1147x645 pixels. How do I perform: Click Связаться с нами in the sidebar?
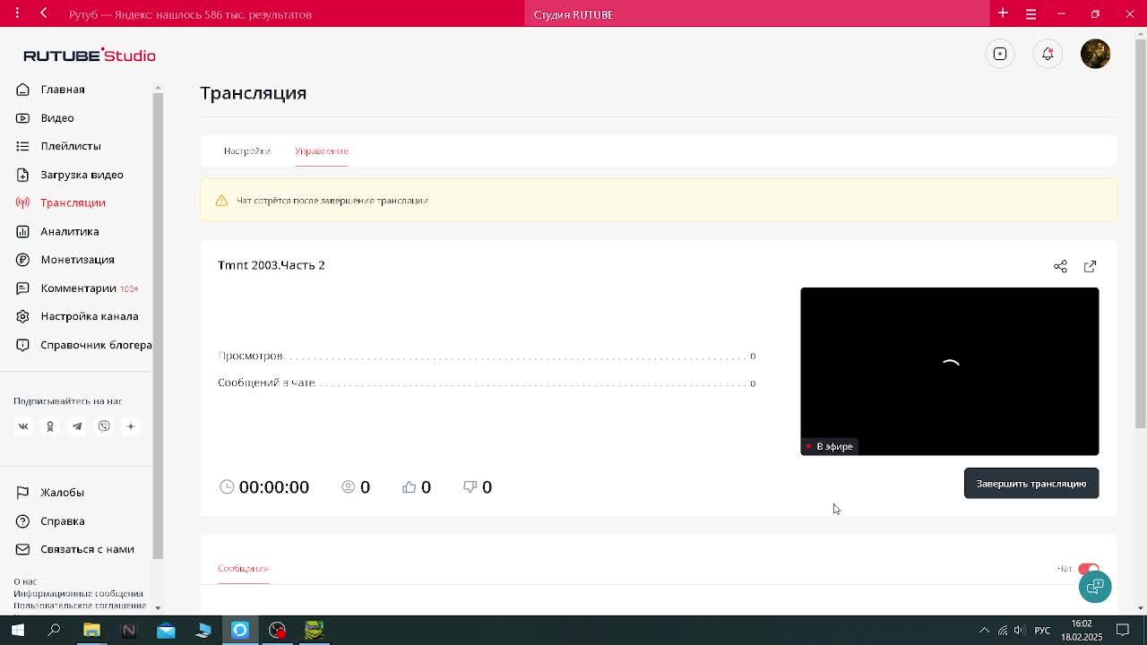[87, 549]
